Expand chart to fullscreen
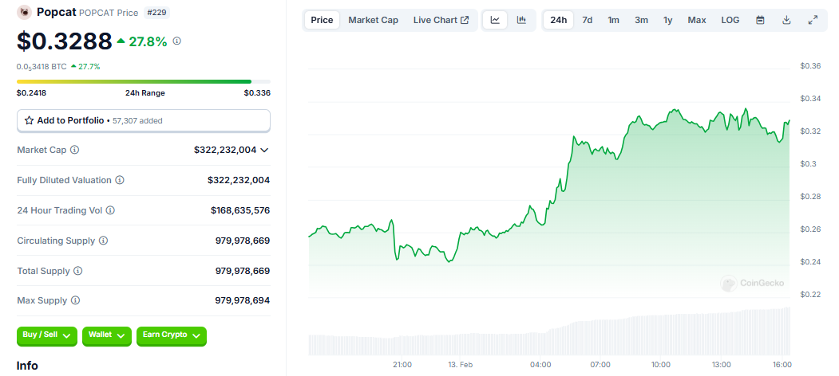 coord(812,20)
